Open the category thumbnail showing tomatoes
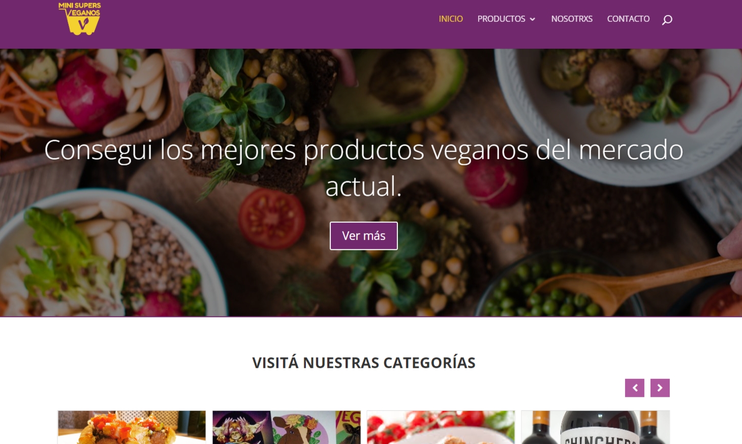 pos(441,427)
